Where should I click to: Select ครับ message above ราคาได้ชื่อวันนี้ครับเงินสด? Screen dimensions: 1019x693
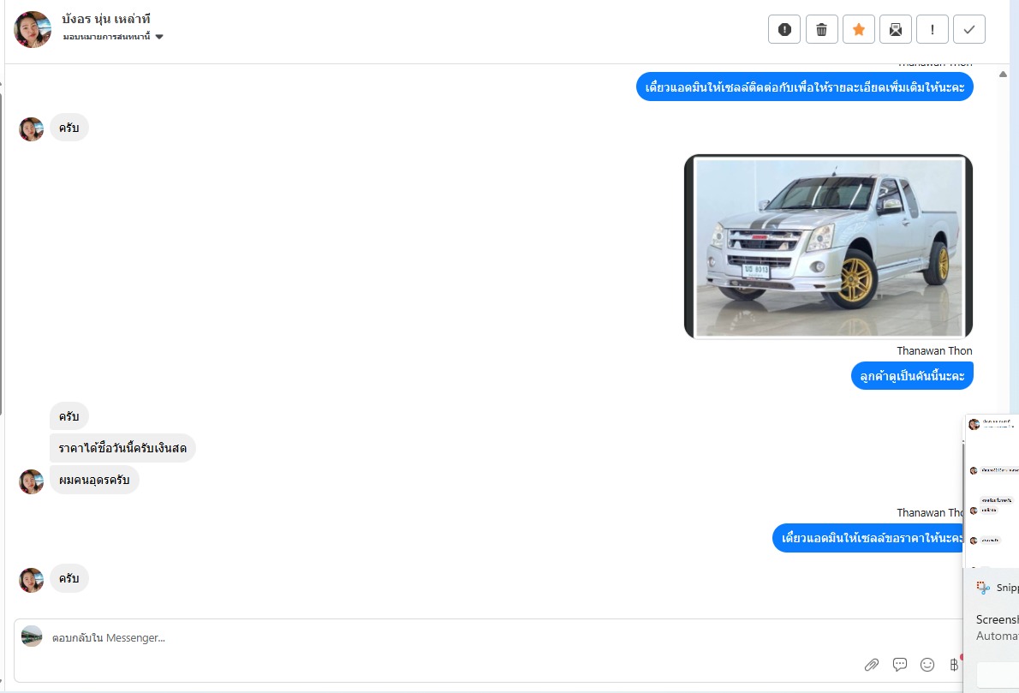[69, 416]
